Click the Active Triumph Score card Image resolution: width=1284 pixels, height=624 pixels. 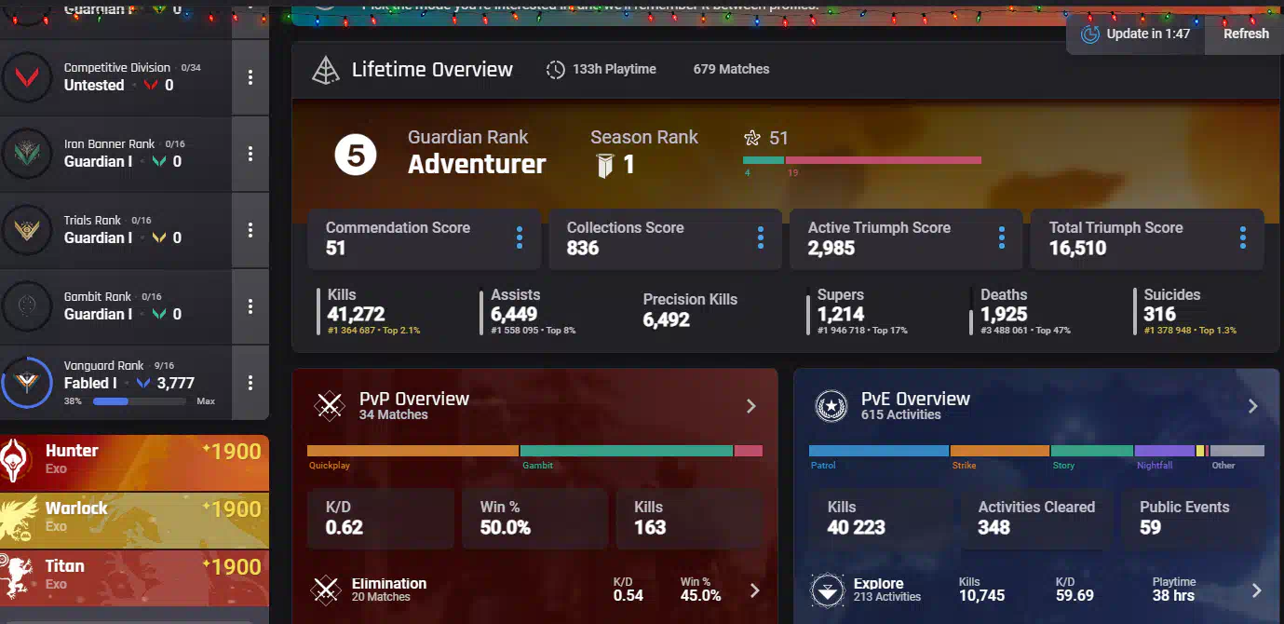(906, 239)
